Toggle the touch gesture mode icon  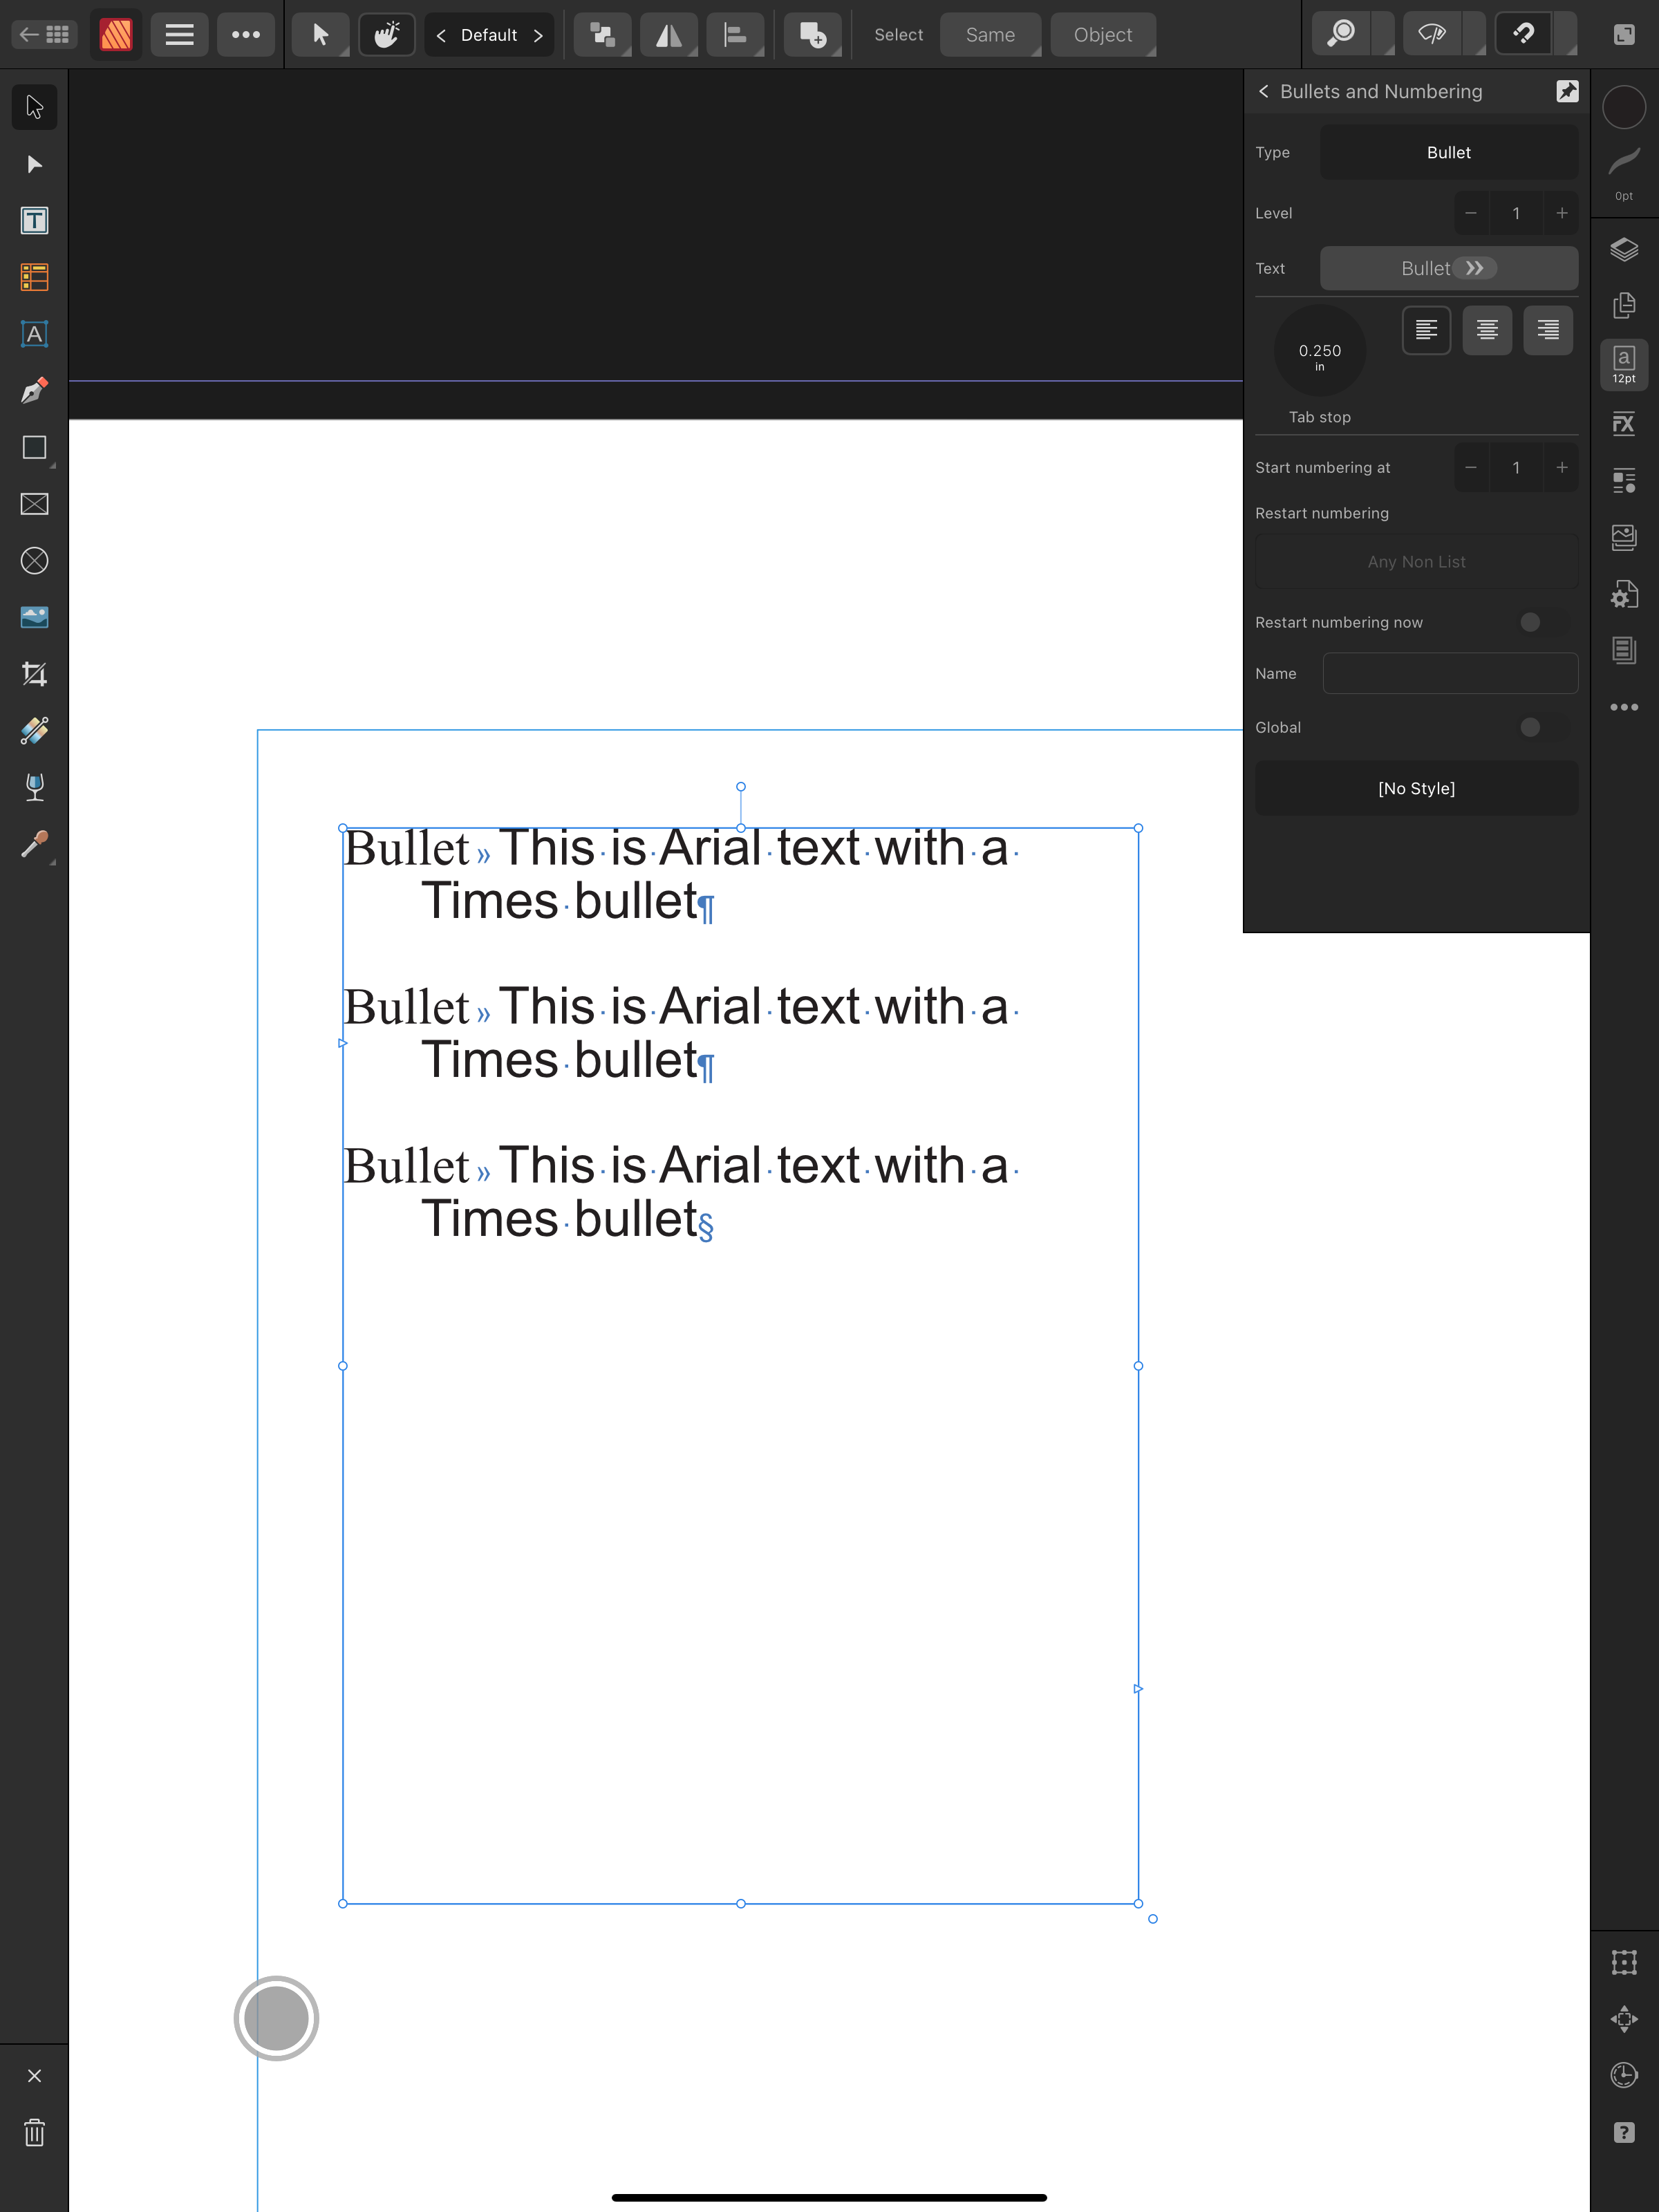coord(387,35)
